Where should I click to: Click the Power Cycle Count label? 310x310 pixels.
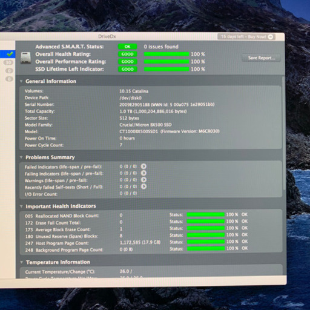coord(44,145)
